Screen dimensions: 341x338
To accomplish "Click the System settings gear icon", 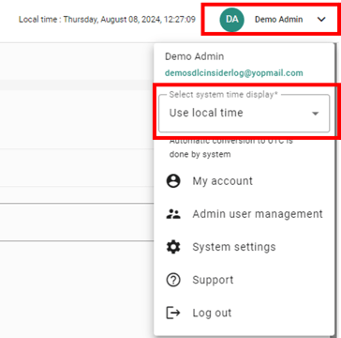I will coord(173,247).
